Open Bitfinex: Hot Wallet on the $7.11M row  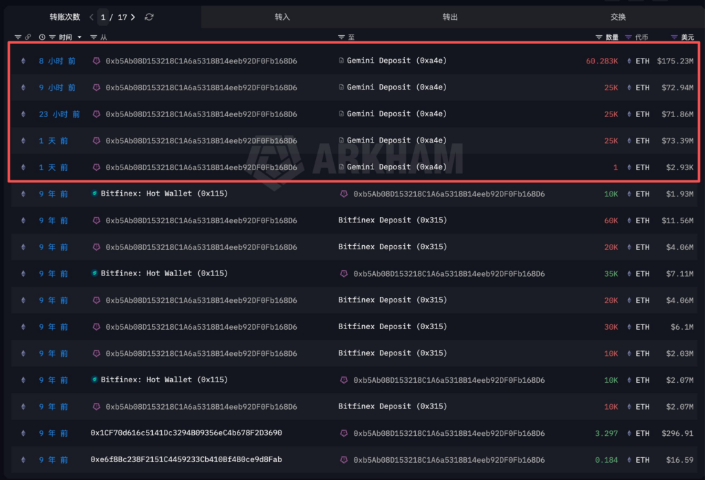[x=164, y=273]
